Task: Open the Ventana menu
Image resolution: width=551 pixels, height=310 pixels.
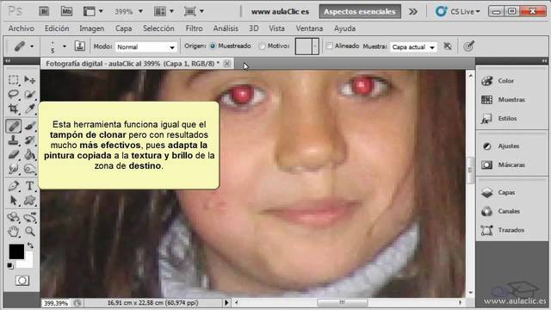Action: [x=309, y=28]
